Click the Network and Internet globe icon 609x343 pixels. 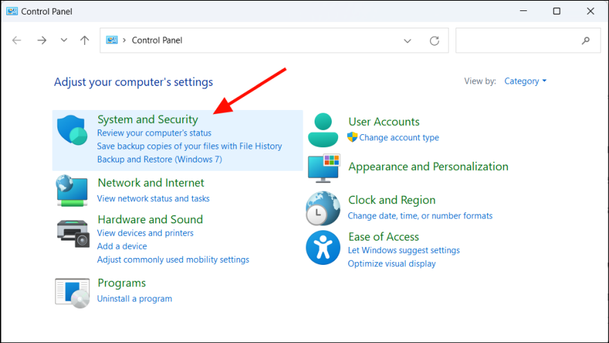pyautogui.click(x=72, y=190)
